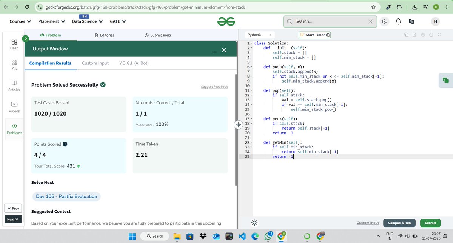453x243 pixels.
Task: Show hidden system tray icons chevron
Action: (x=378, y=236)
